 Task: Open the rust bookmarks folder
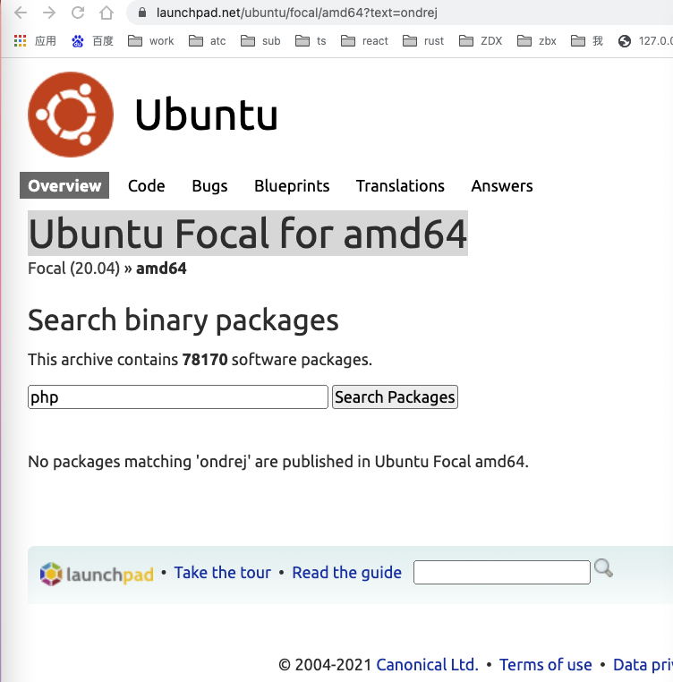(x=422, y=41)
